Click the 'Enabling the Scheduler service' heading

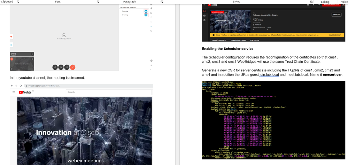click(x=227, y=49)
